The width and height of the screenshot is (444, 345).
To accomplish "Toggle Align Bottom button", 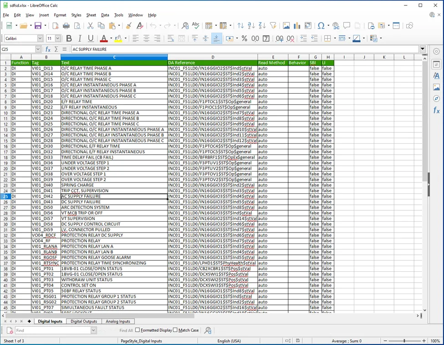I will 216,39.
